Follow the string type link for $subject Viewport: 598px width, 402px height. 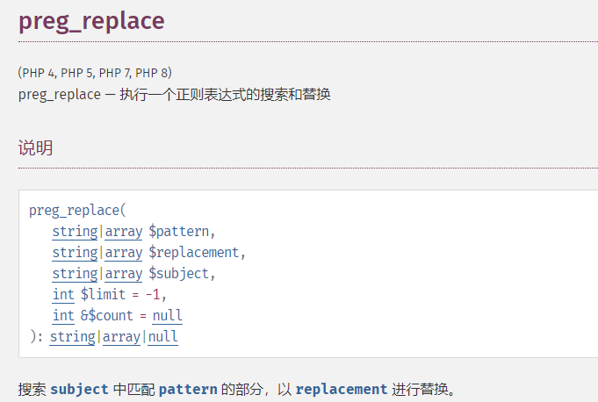pyautogui.click(x=75, y=274)
